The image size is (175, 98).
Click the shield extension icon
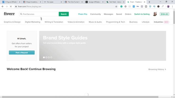150,7
